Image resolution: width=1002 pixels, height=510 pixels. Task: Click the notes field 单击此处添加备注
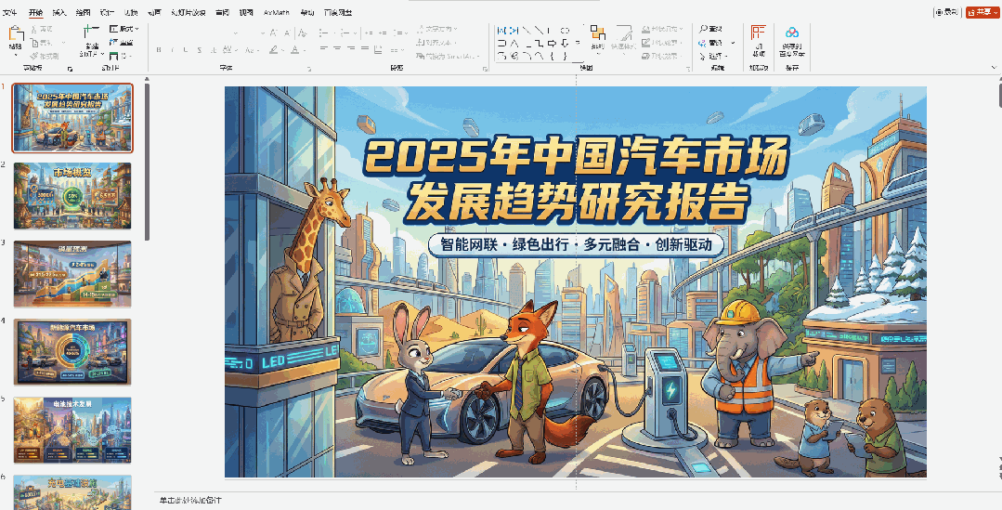(191, 500)
